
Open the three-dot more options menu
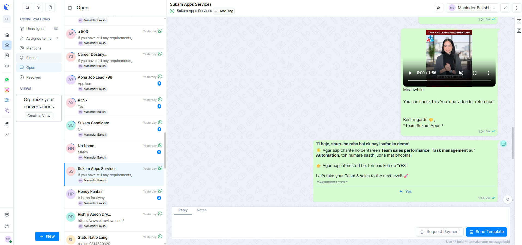point(517,8)
